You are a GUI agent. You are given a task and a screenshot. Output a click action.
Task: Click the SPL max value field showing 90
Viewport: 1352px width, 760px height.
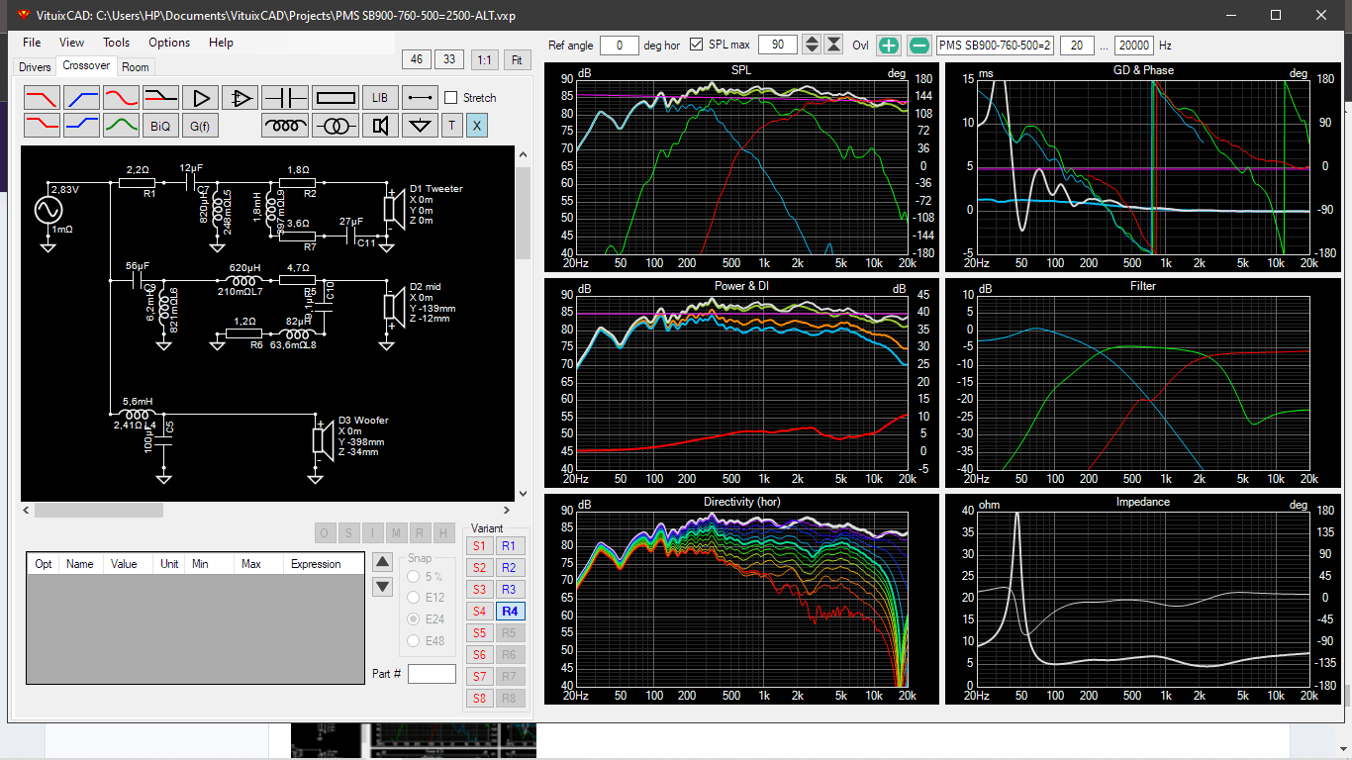(778, 46)
